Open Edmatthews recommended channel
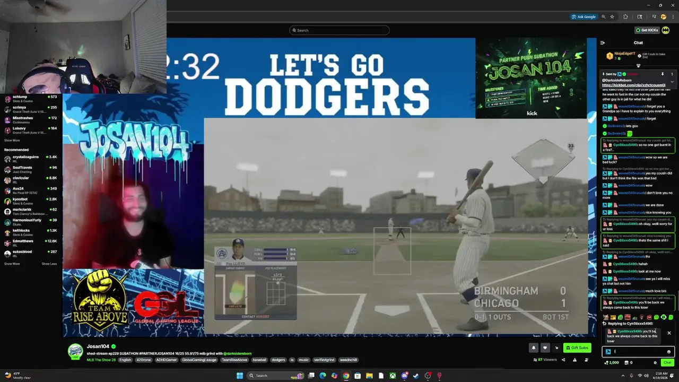 tap(30, 242)
